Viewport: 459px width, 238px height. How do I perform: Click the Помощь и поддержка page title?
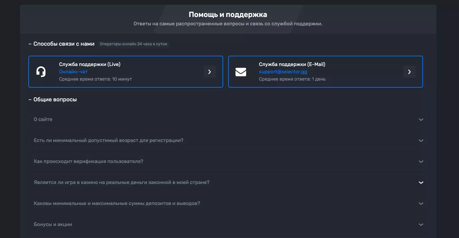coord(228,14)
